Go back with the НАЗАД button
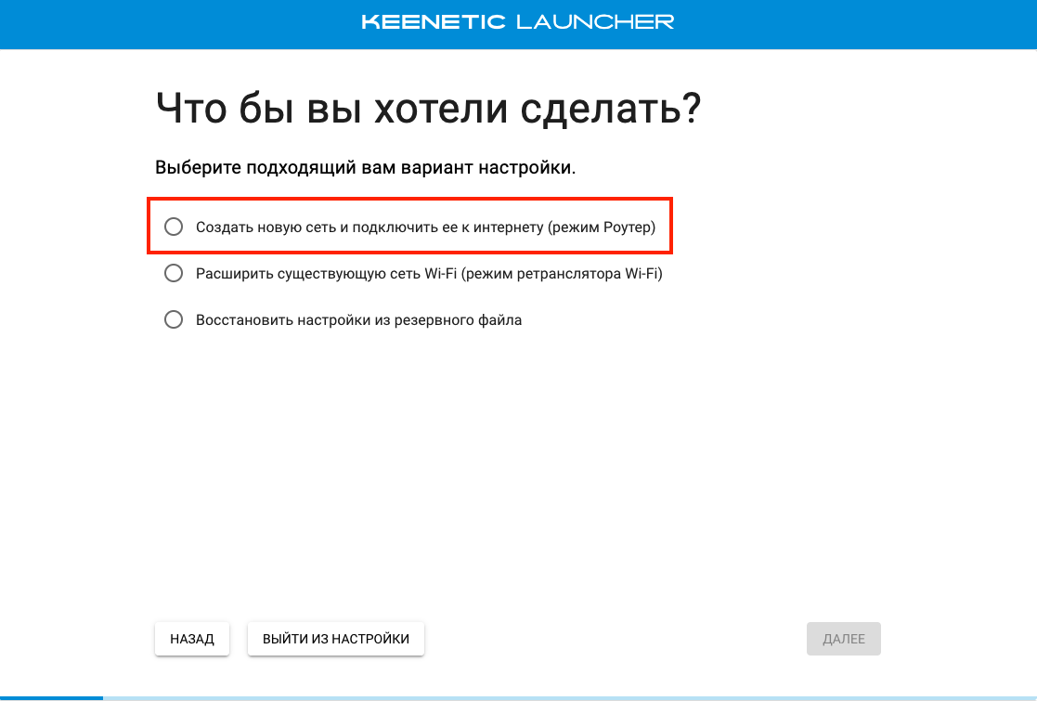Viewport: 1037px width, 701px height. tap(192, 639)
